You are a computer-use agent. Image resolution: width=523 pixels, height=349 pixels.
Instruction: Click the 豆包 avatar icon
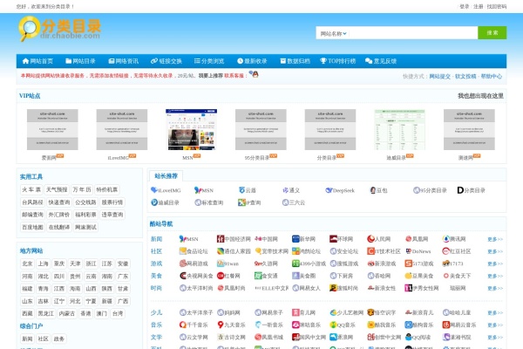point(373,190)
